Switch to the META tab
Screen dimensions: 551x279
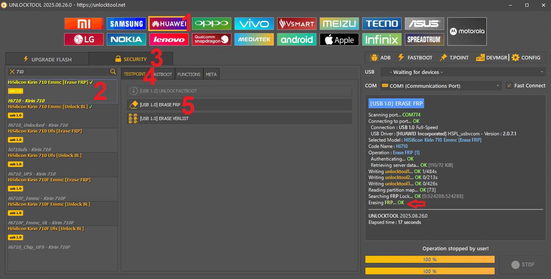[x=211, y=74]
